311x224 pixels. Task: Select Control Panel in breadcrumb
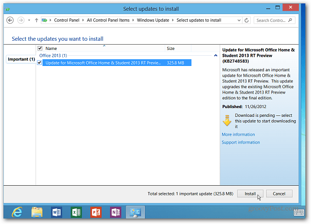click(x=67, y=20)
